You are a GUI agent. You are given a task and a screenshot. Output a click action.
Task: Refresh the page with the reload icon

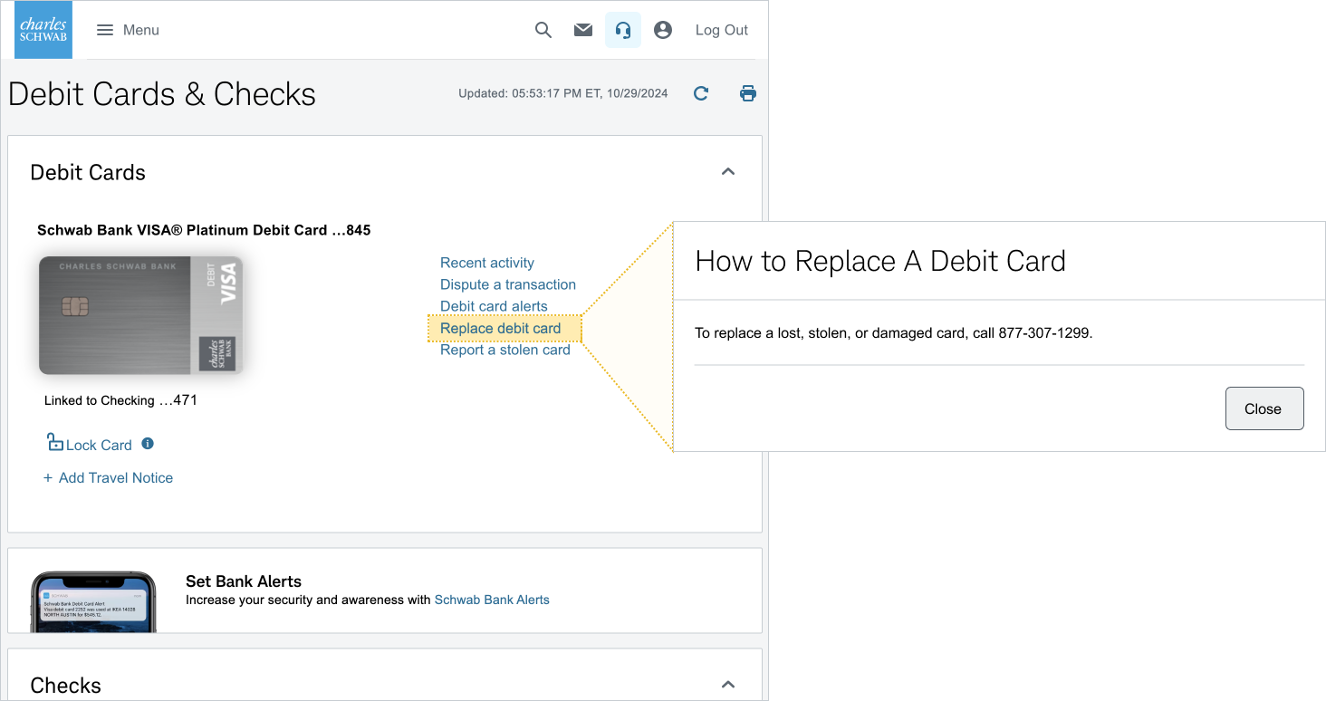(x=701, y=93)
